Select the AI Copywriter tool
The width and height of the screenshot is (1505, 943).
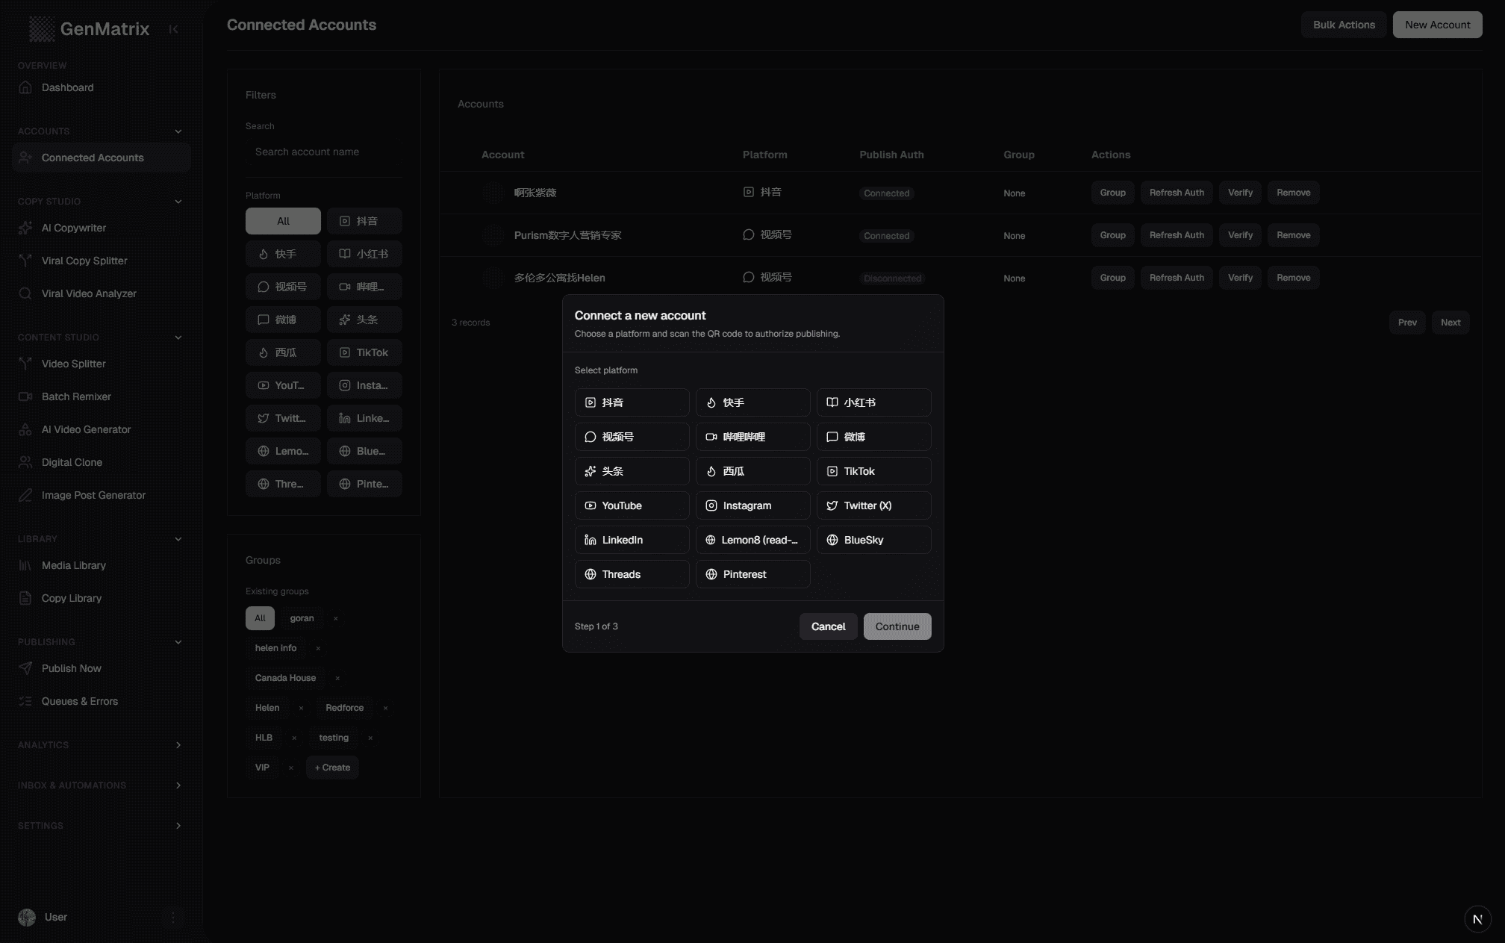click(73, 228)
